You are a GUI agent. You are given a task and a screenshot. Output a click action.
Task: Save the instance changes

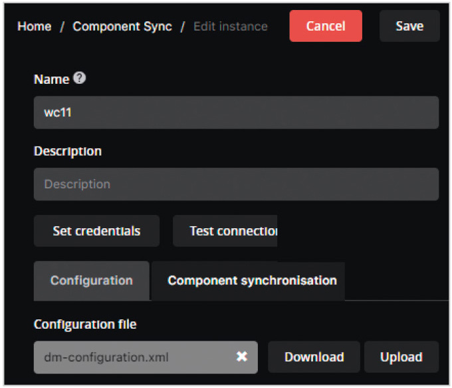(x=409, y=27)
